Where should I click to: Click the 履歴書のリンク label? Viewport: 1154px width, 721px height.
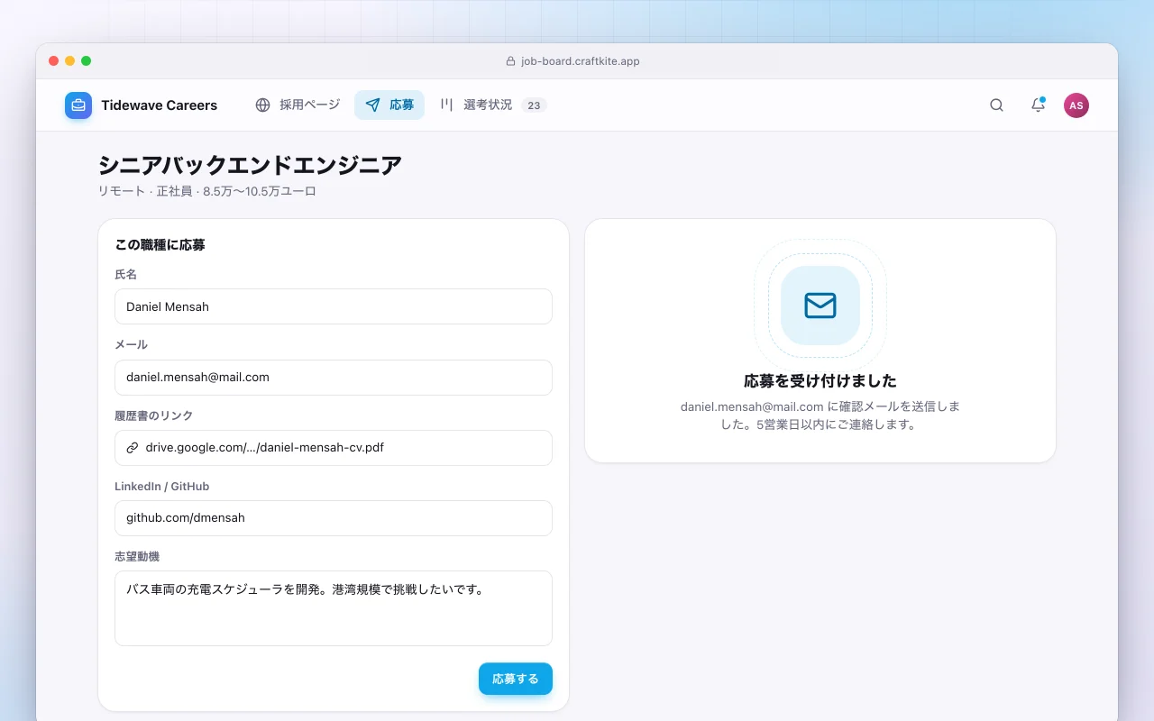[154, 415]
